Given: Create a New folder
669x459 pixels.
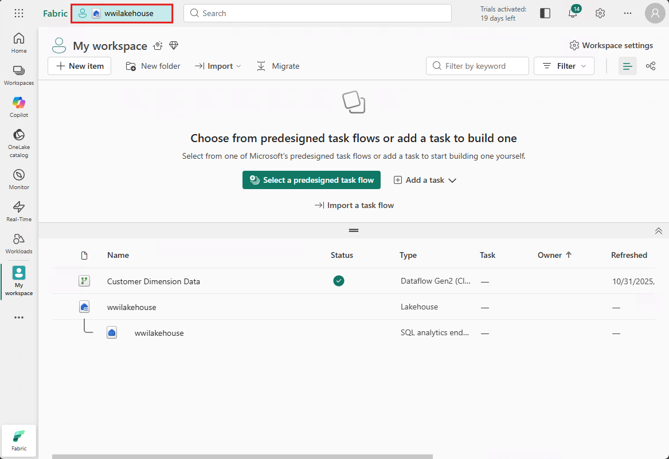Looking at the screenshot, I should (152, 66).
